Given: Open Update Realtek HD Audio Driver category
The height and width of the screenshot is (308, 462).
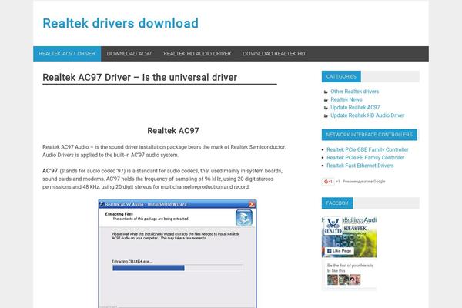Looking at the screenshot, I should (367, 115).
